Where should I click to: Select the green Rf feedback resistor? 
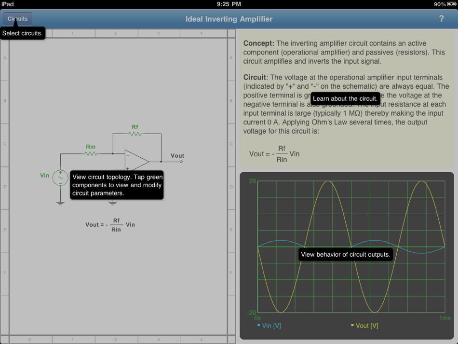[x=135, y=134]
